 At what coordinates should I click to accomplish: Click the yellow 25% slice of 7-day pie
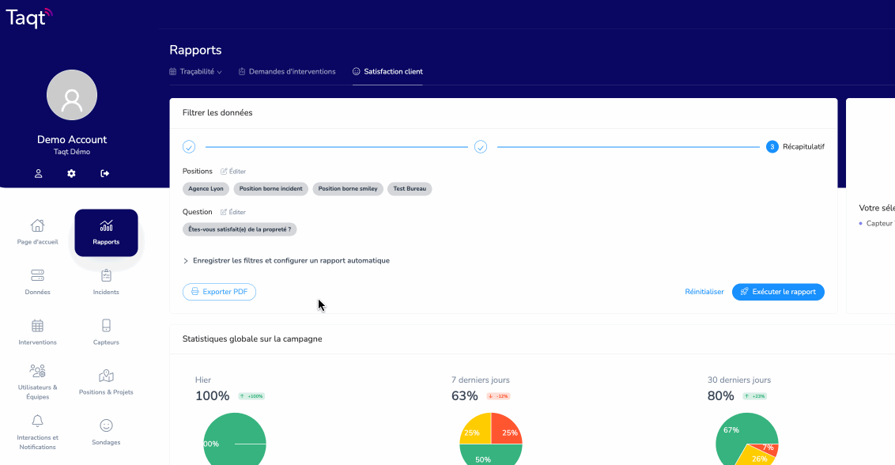pyautogui.click(x=476, y=429)
